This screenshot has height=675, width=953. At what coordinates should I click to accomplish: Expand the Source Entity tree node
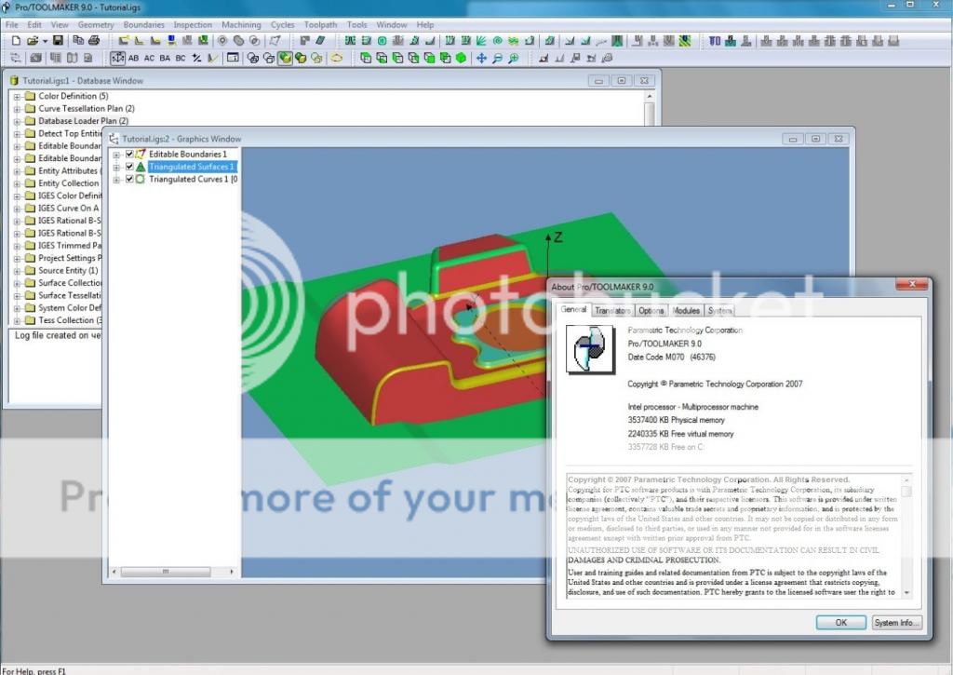click(x=17, y=271)
